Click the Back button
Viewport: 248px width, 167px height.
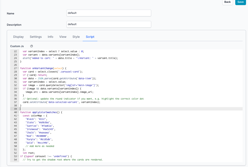[227, 2]
